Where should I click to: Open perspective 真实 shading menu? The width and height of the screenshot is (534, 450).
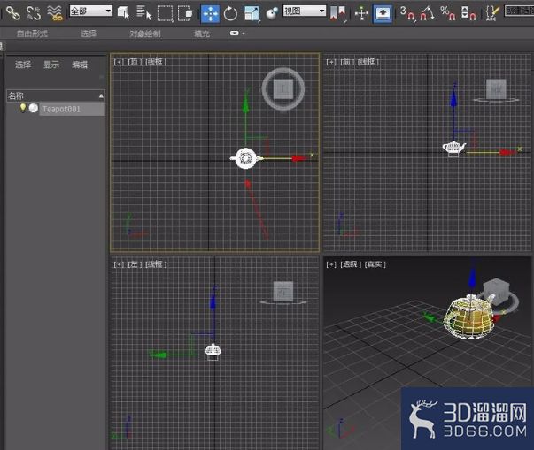pos(375,264)
